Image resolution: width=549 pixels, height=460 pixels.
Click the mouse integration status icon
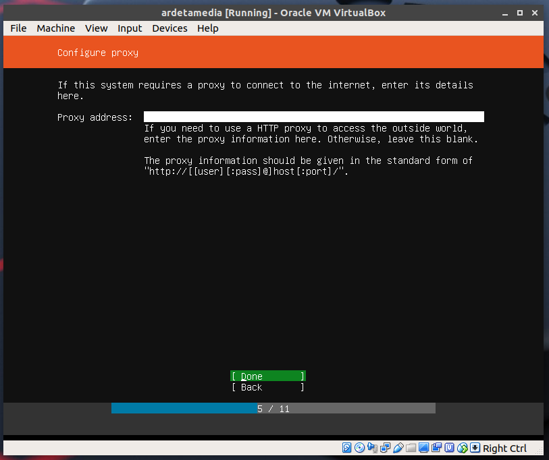[x=463, y=448]
